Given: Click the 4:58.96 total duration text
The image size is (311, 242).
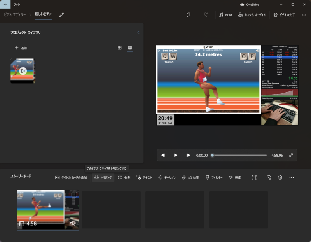Looking at the screenshot, I should (277, 156).
